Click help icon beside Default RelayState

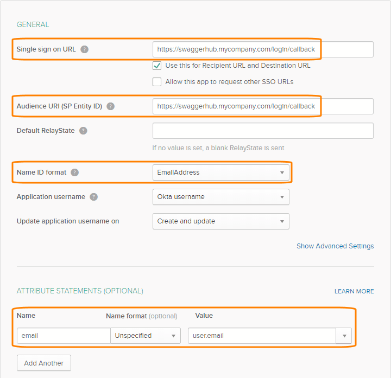(83, 131)
